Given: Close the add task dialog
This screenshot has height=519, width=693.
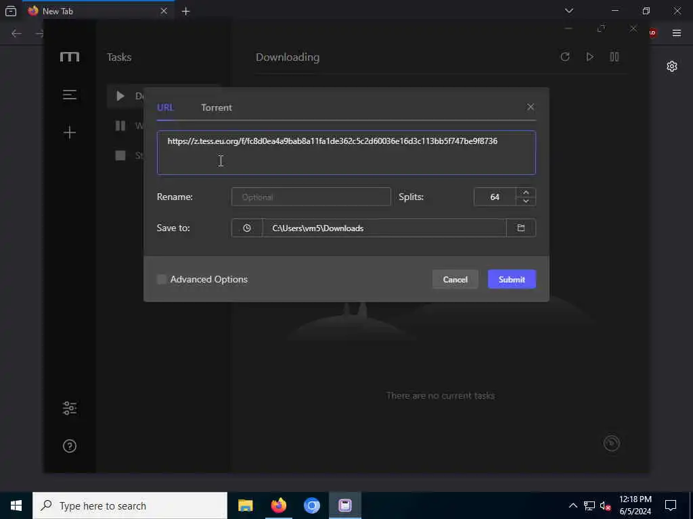Looking at the screenshot, I should (x=531, y=107).
